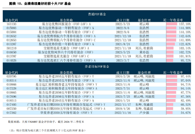Select fund code 501210
The image size is (195, 134).
[11, 48]
